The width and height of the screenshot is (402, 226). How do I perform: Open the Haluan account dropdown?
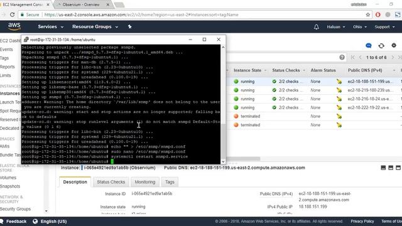pyautogui.click(x=336, y=27)
